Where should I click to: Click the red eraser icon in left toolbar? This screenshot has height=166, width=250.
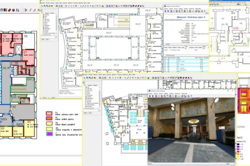[x=10, y=10]
